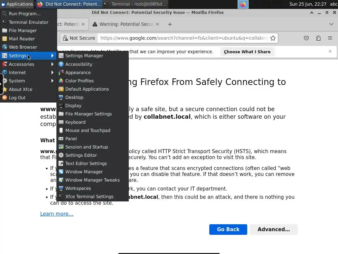Select Log Out from the menu
338x254 pixels.
coord(28,98)
